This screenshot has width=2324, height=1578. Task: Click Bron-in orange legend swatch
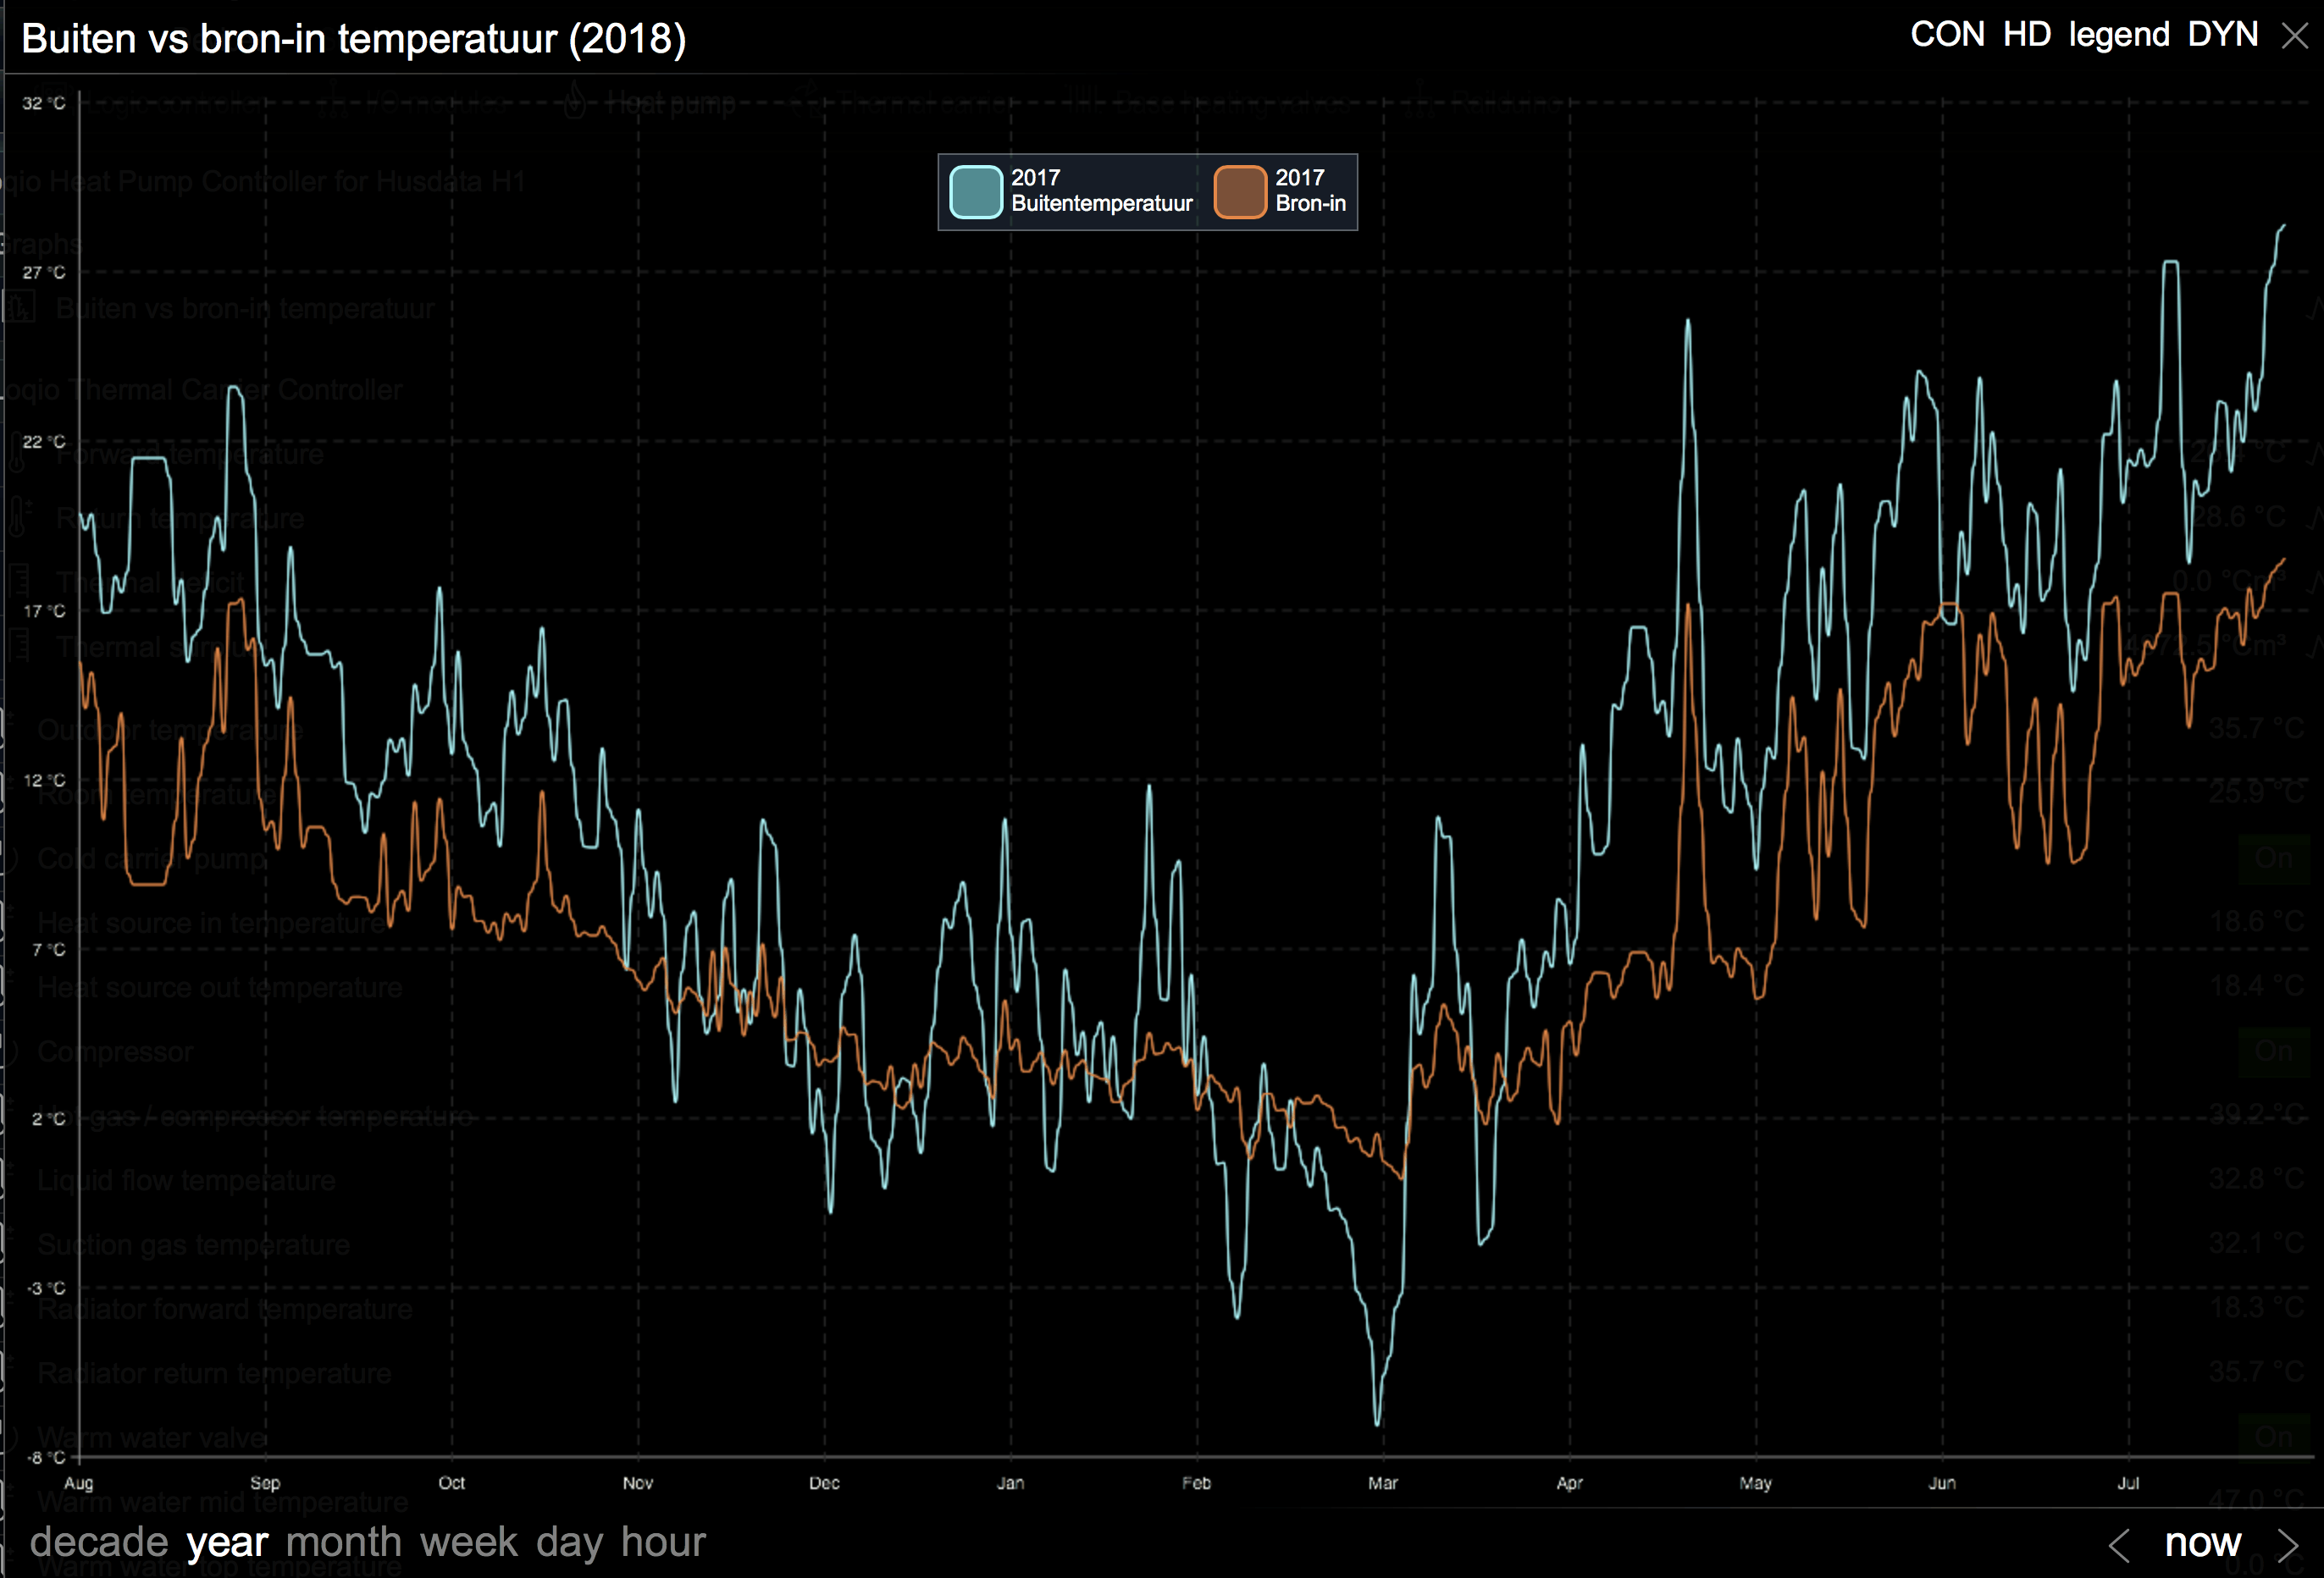click(1239, 192)
